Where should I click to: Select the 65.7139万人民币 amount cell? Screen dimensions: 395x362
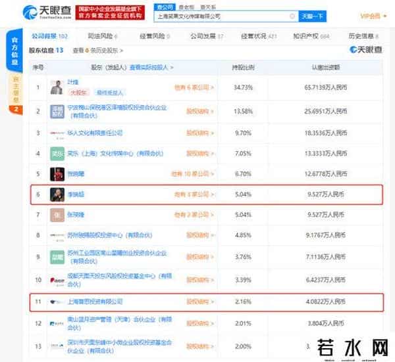tap(325, 87)
